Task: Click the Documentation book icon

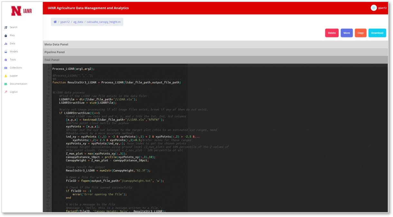Action: (6, 84)
